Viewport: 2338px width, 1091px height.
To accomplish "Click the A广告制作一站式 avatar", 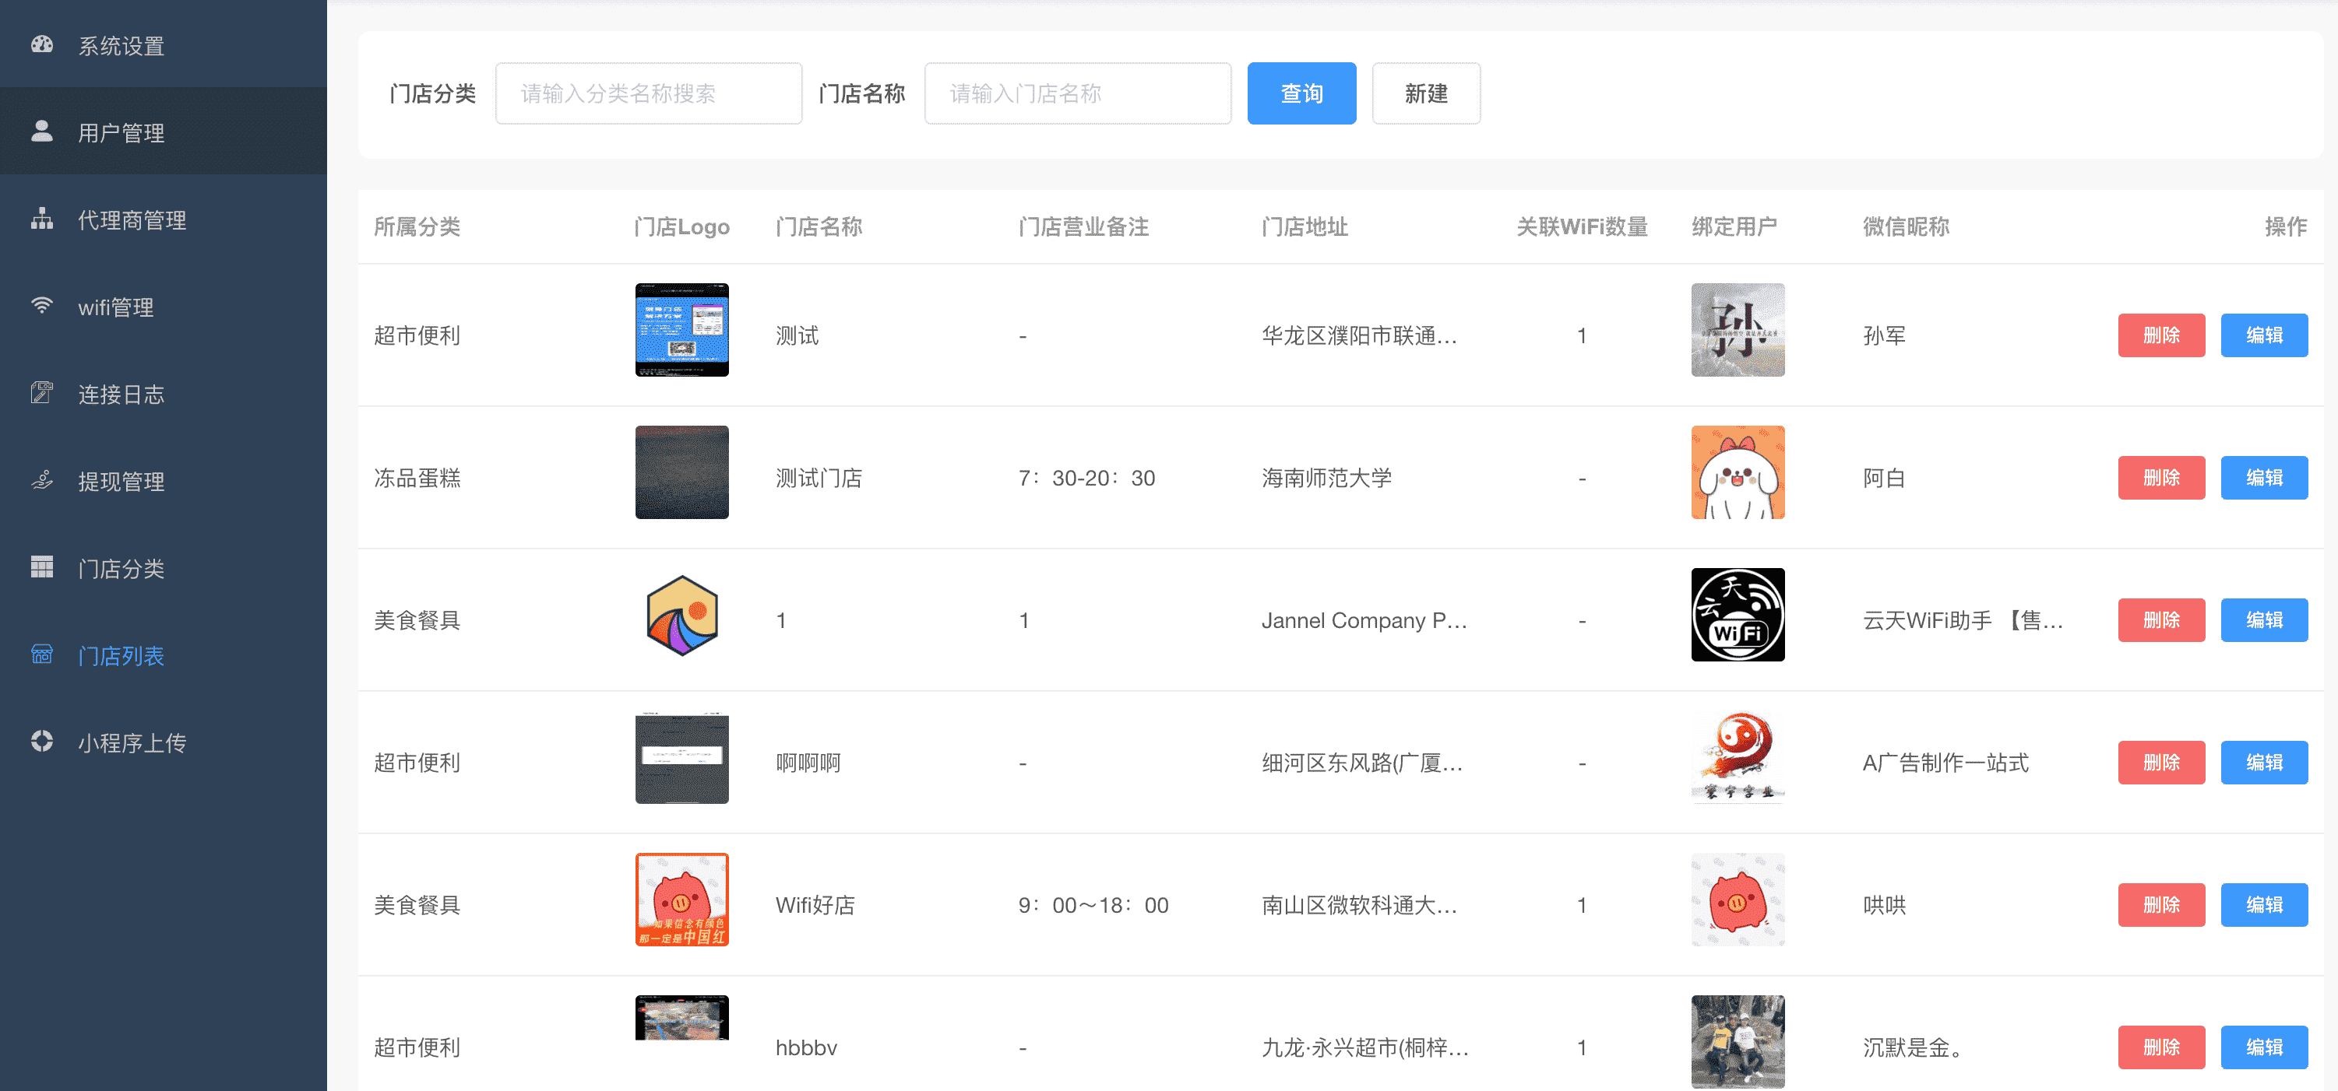I will [x=1738, y=757].
